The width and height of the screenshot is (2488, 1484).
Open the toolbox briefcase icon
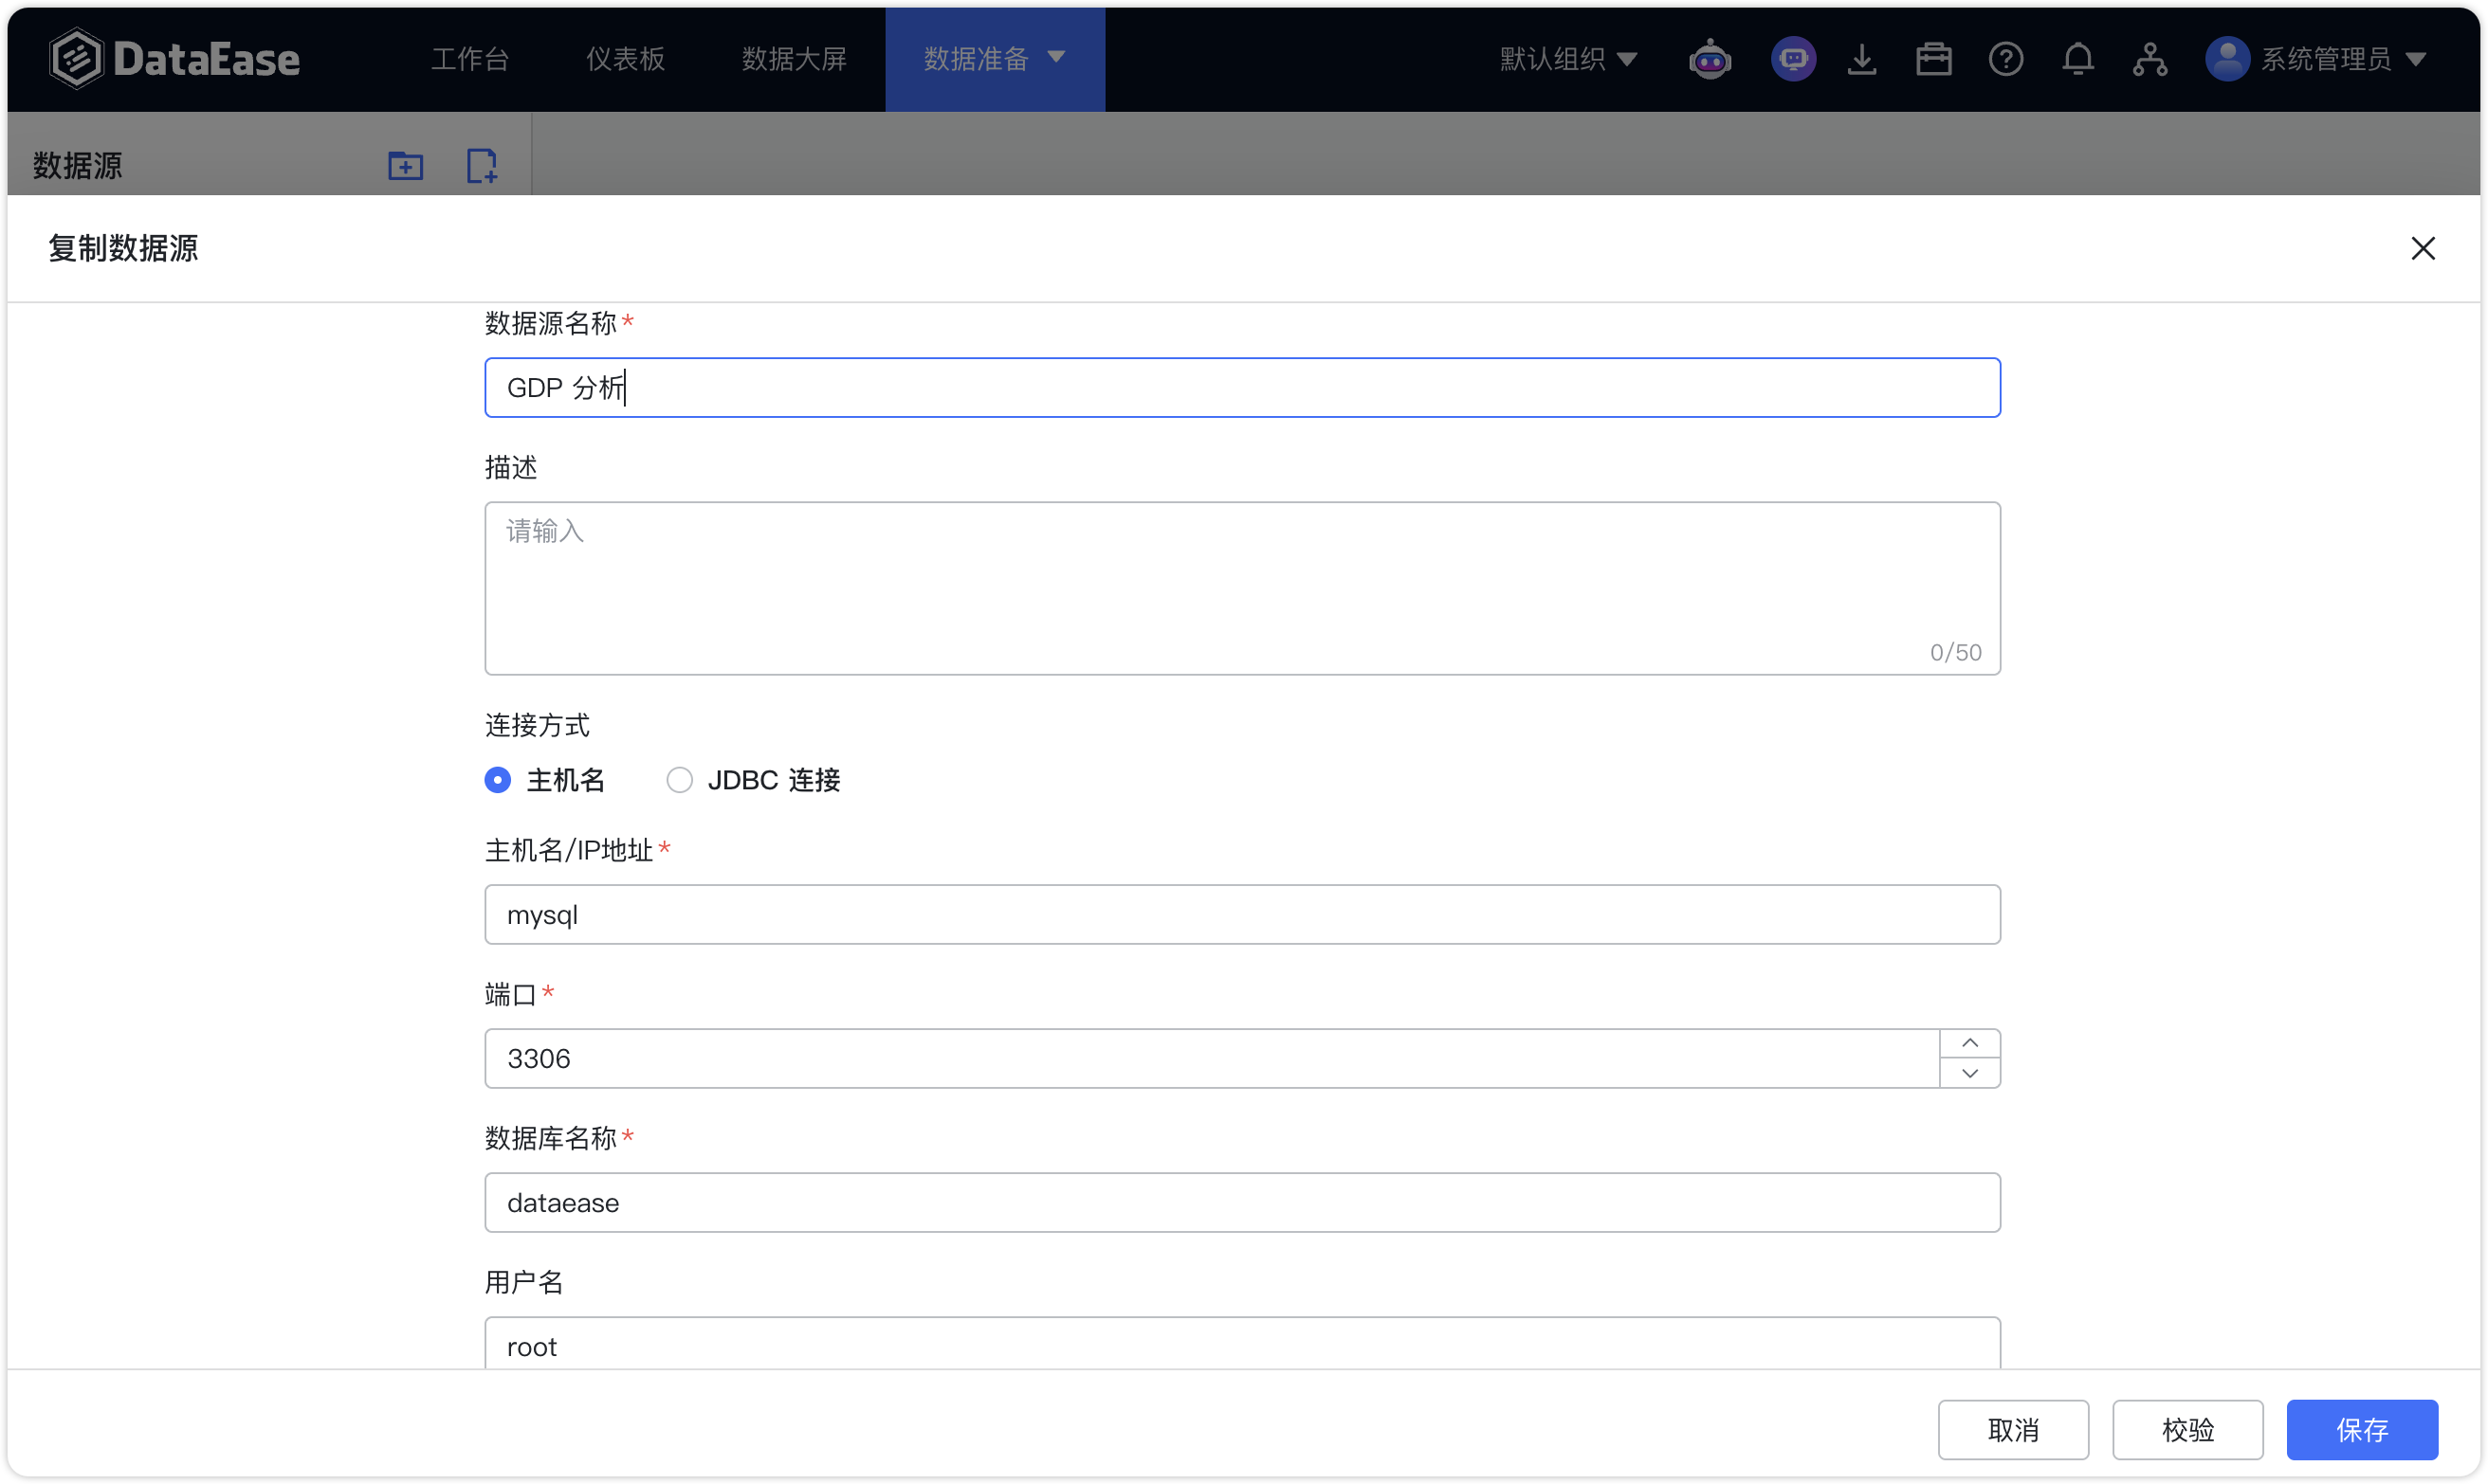tap(1933, 59)
